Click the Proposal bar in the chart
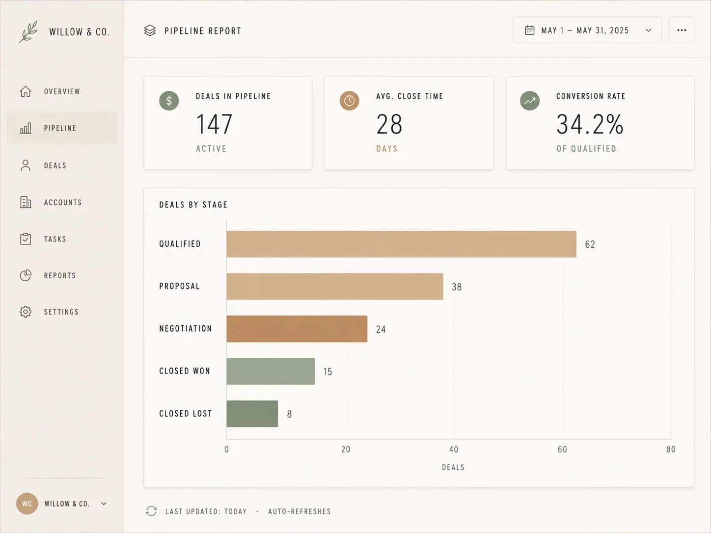This screenshot has height=533, width=711. click(x=335, y=287)
